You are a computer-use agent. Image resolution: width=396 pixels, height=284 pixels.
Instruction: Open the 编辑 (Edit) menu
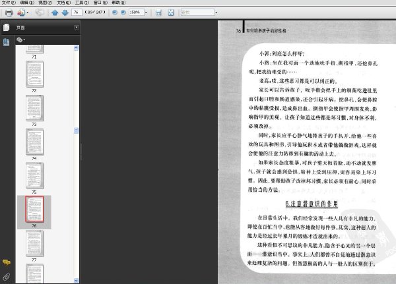27,3
